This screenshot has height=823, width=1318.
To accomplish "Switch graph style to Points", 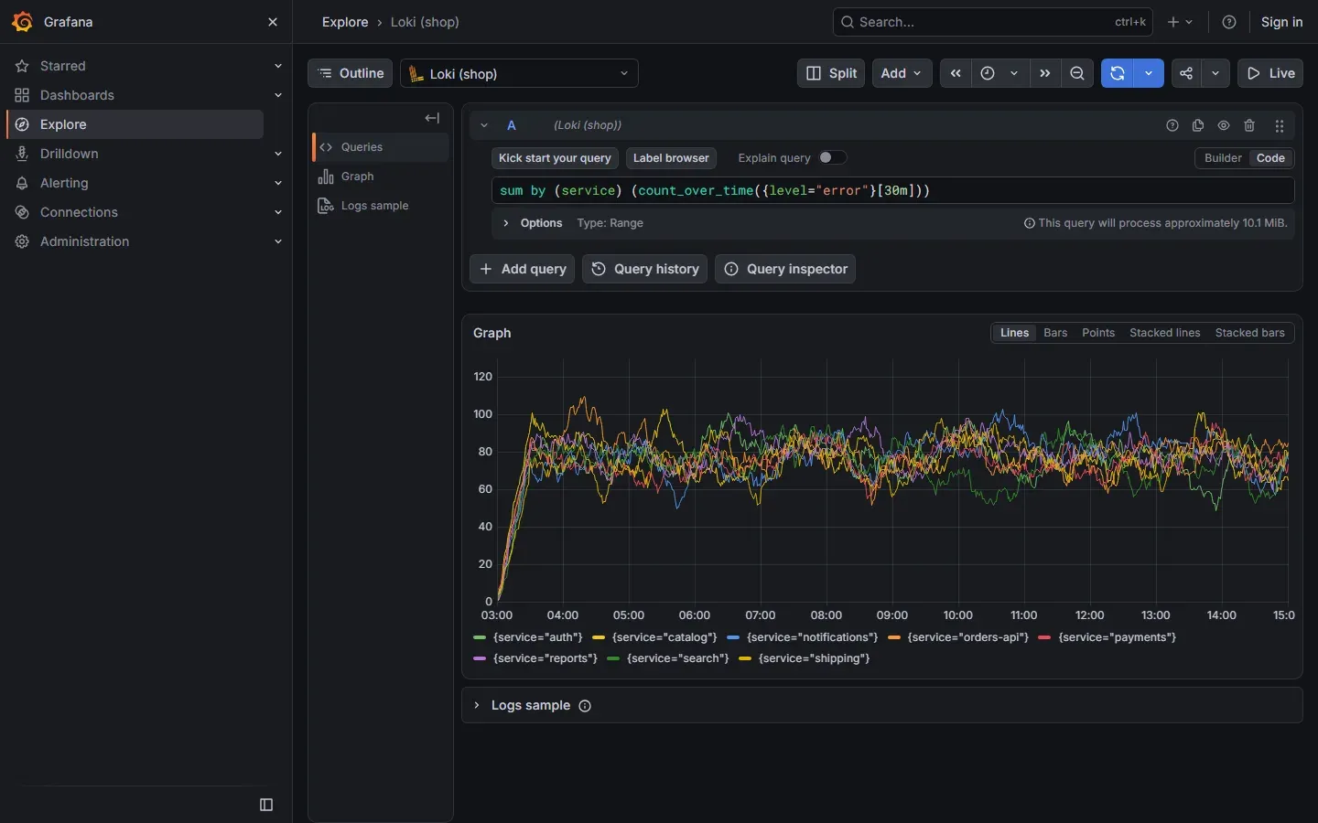I will coord(1098,333).
